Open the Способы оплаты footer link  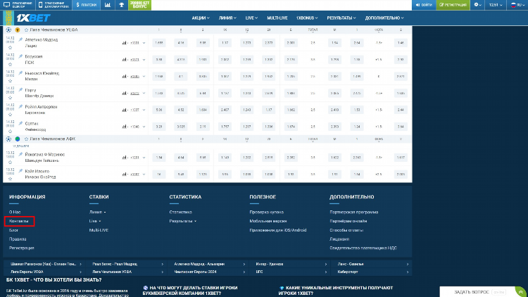click(x=346, y=230)
